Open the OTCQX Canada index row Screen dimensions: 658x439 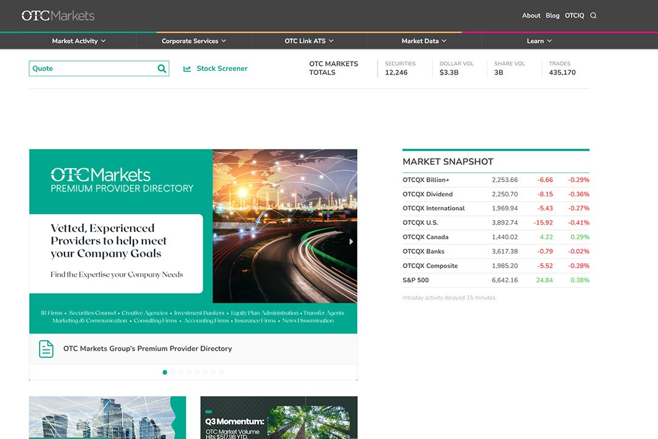pos(425,237)
